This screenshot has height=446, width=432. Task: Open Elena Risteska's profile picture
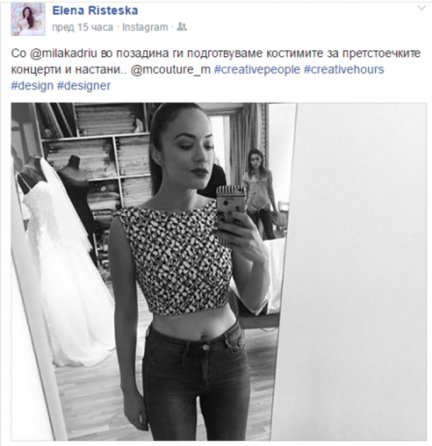[x=28, y=20]
